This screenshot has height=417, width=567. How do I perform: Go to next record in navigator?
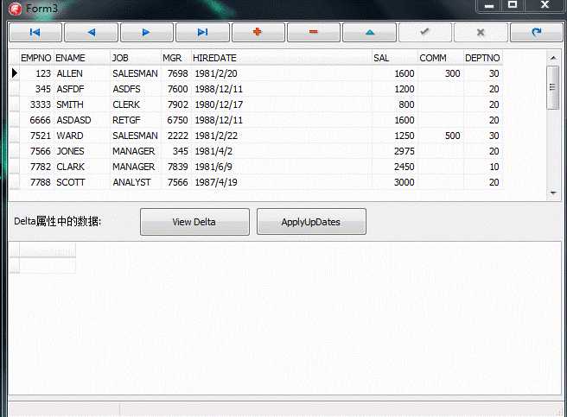point(147,33)
